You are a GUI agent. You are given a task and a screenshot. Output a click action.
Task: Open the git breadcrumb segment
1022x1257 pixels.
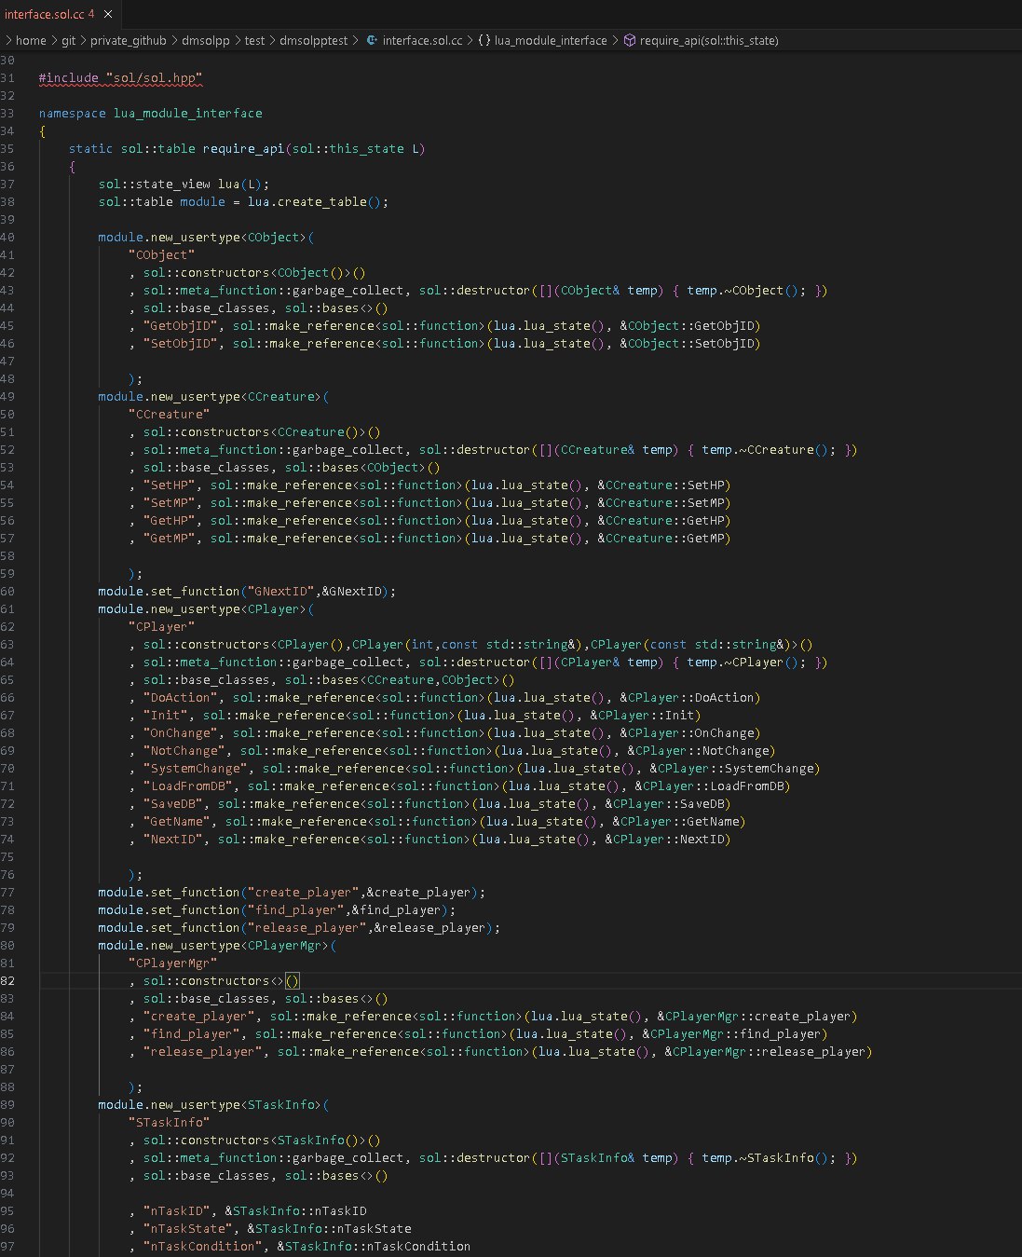(x=70, y=40)
